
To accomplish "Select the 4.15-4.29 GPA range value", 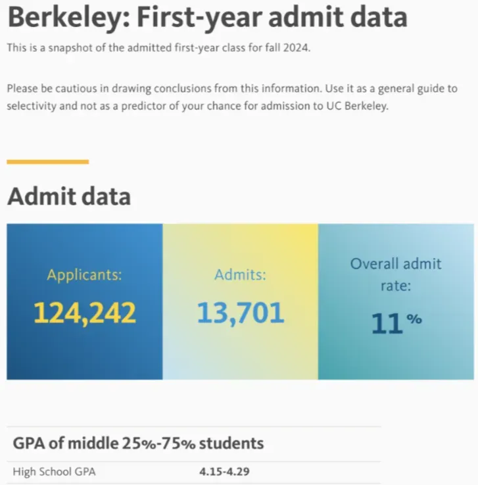I will pos(224,471).
